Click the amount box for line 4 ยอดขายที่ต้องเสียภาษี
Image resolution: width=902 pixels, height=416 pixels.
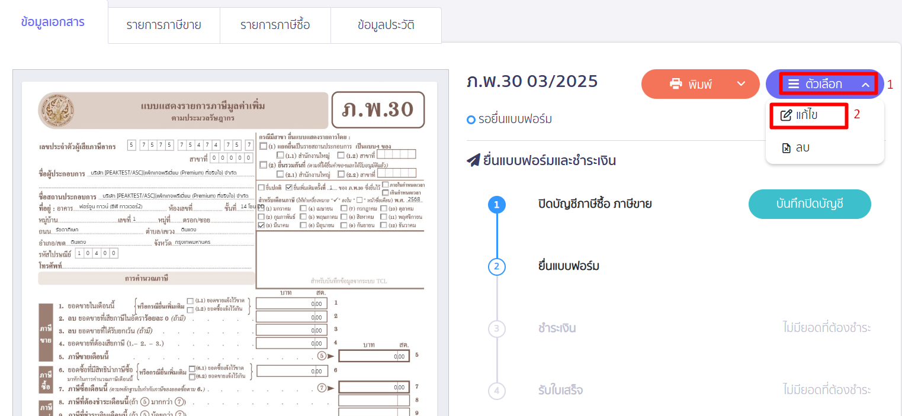[291, 343]
